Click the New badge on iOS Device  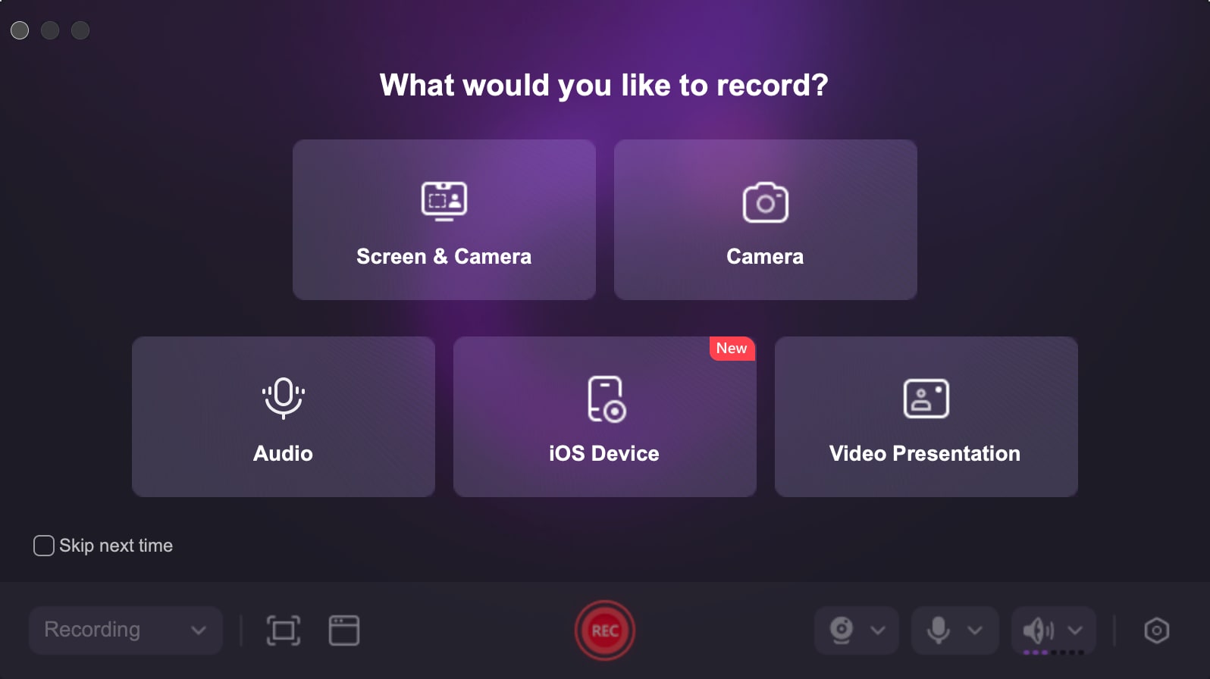click(x=732, y=349)
